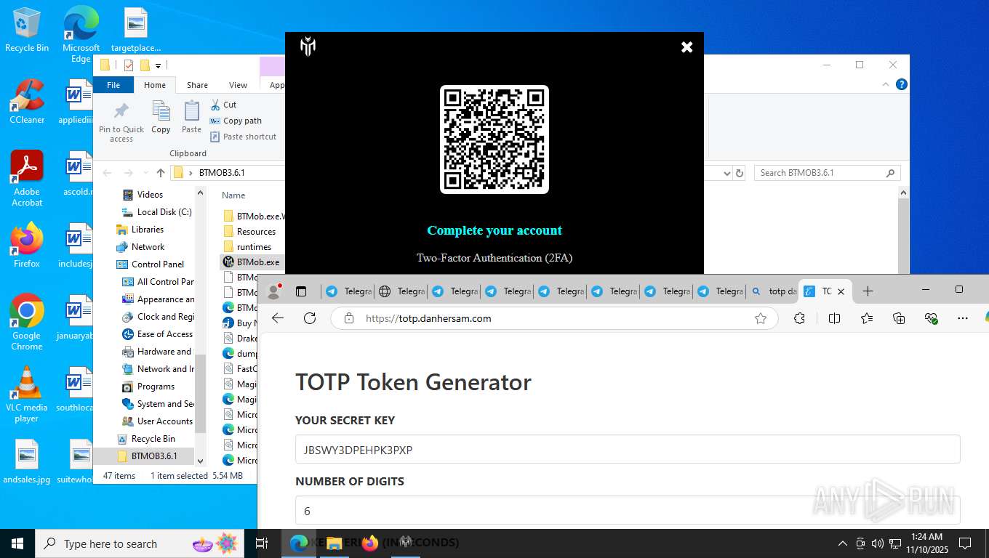Image resolution: width=989 pixels, height=558 pixels.
Task: Open CCleaner desktop shortcut
Action: coord(27,102)
